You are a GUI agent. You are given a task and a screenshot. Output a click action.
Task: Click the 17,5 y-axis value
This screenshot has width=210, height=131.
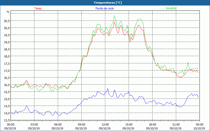click(7, 63)
